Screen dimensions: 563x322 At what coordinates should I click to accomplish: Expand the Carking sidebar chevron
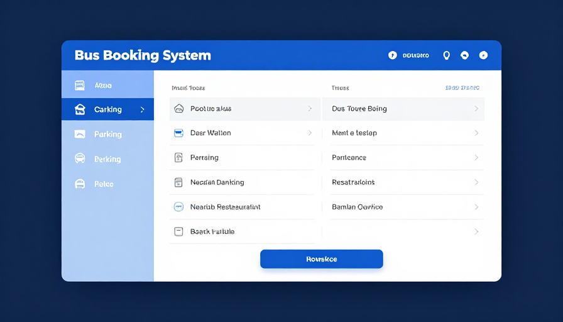(143, 109)
